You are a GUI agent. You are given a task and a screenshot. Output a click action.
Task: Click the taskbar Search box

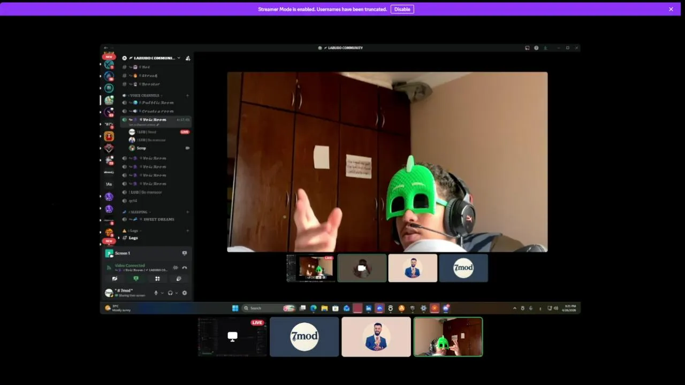pos(270,308)
